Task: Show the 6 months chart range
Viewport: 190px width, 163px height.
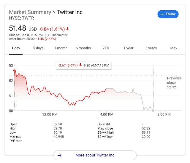Action: tap(83, 48)
